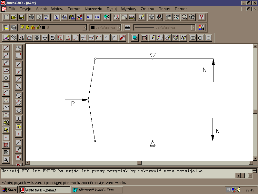Select the Rotate modify tool

tap(53, 38)
